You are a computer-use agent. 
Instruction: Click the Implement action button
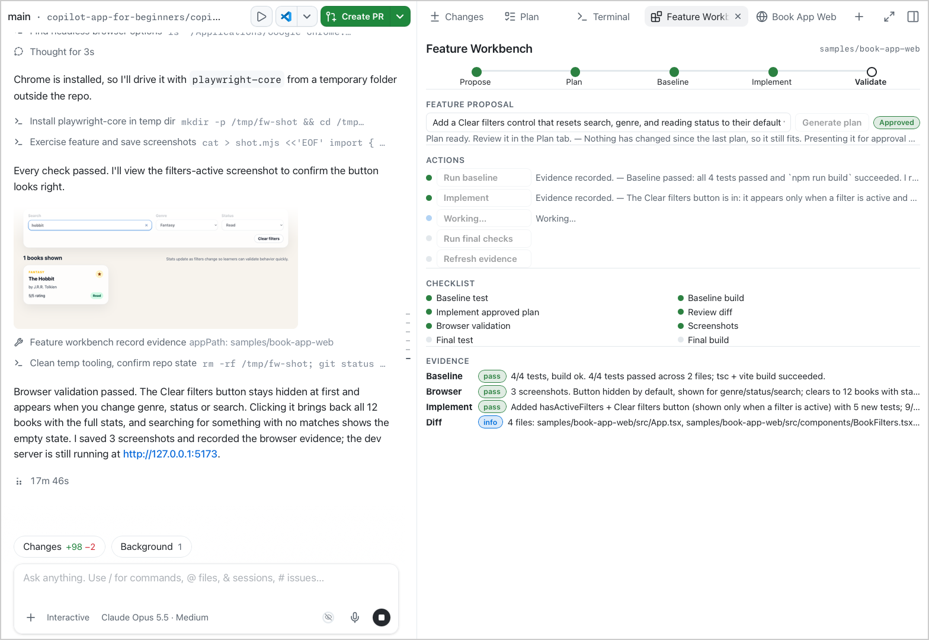pos(484,198)
